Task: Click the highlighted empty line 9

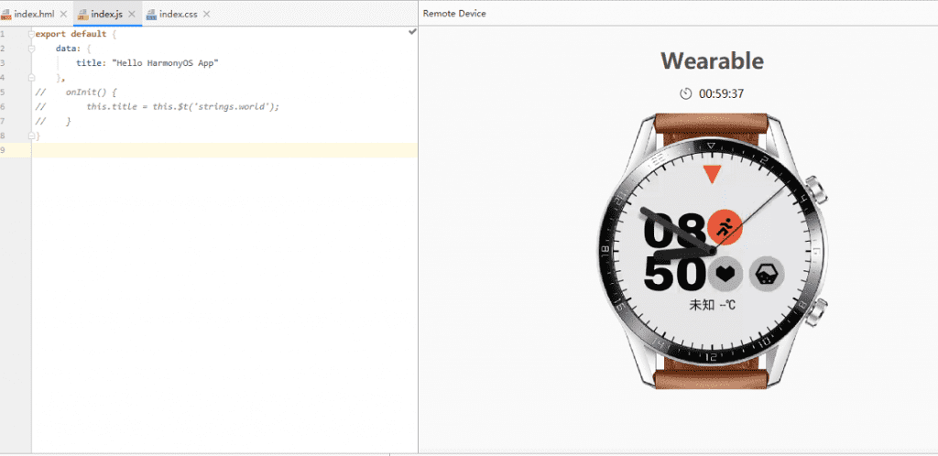Action: point(224,150)
